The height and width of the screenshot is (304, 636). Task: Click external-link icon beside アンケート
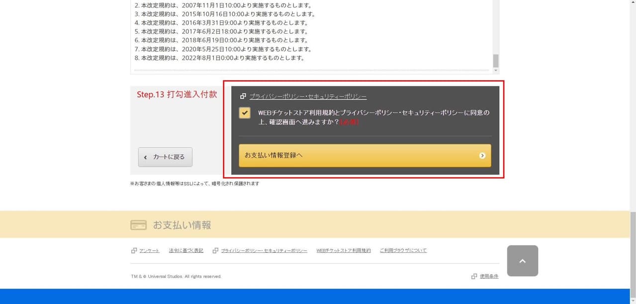[134, 250]
